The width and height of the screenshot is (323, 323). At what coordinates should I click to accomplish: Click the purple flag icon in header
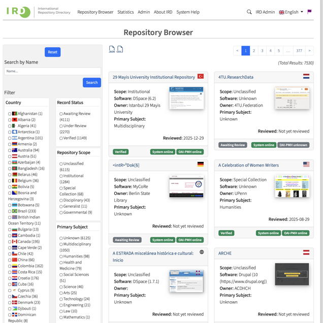click(309, 12)
